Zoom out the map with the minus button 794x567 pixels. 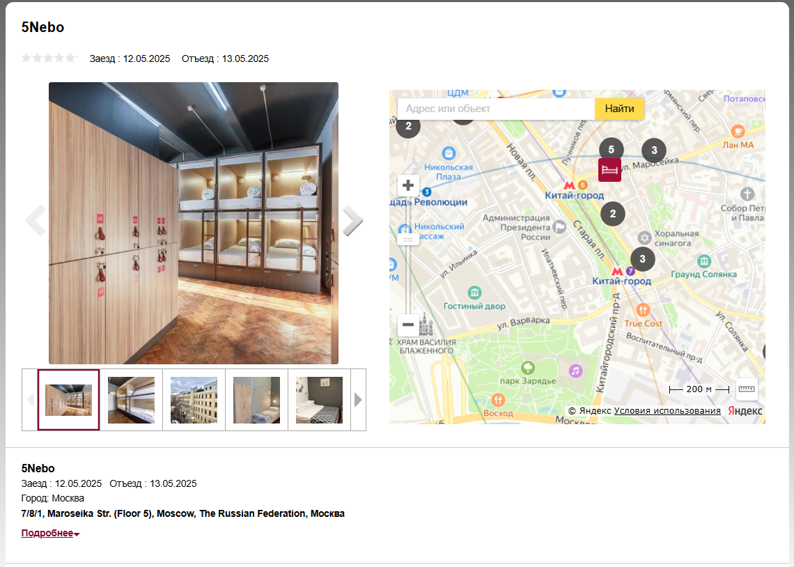point(408,325)
